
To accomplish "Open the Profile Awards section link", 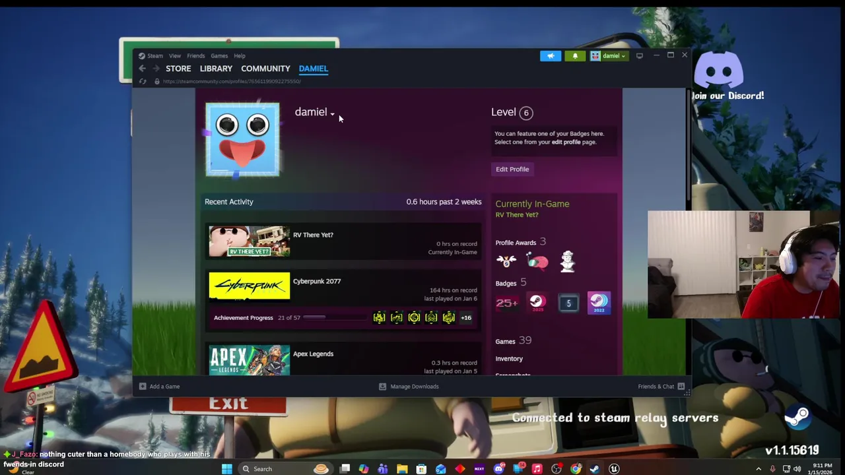I will pyautogui.click(x=516, y=243).
